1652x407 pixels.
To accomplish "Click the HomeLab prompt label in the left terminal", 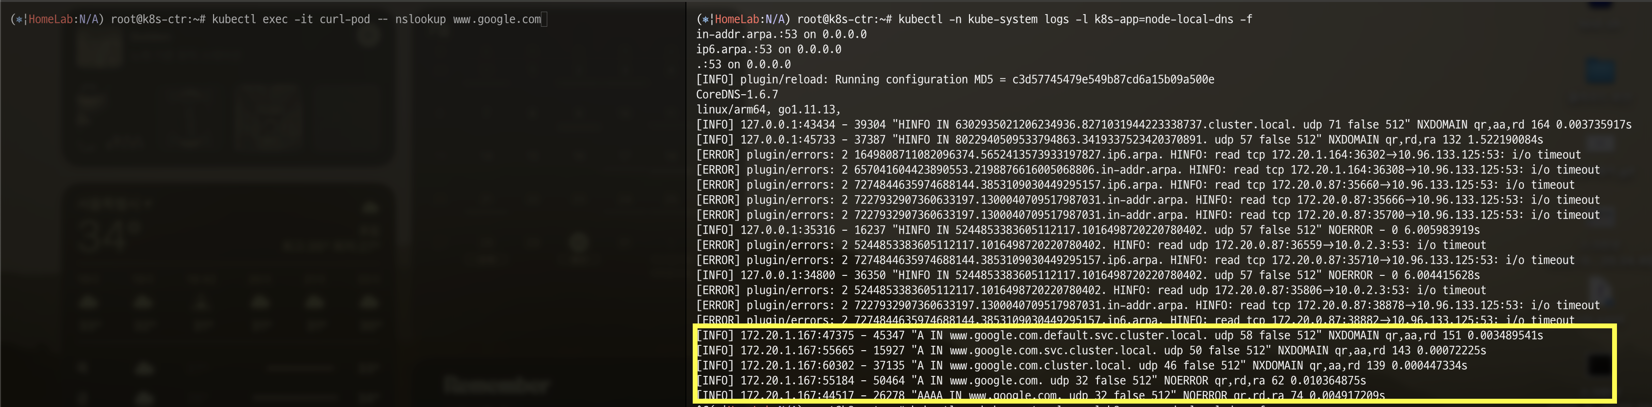I will [50, 19].
